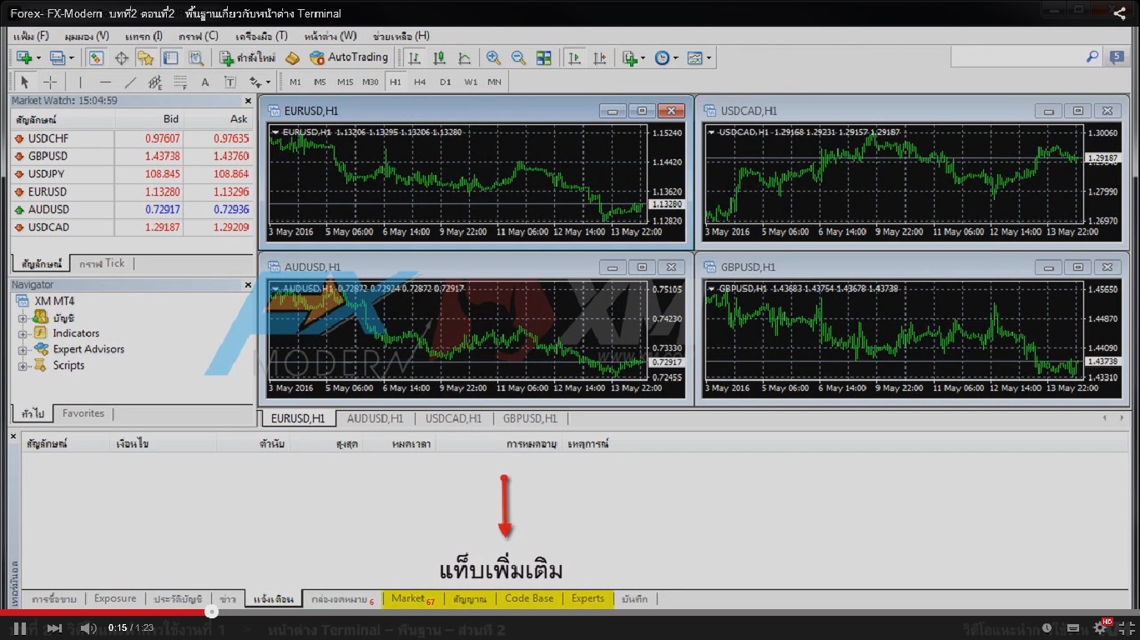Image resolution: width=1140 pixels, height=640 pixels.
Task: Select the Trendline tool
Action: 130,82
